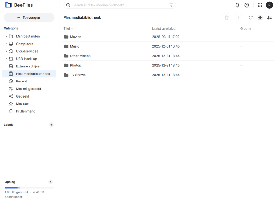The height and width of the screenshot is (202, 275).
Task: Expand the Opslag storage details arrow
Action: point(50,182)
